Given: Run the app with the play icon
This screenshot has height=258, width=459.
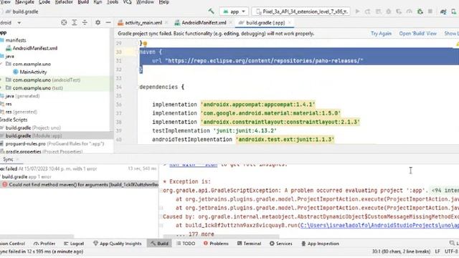Looking at the screenshot, I should (357, 11).
